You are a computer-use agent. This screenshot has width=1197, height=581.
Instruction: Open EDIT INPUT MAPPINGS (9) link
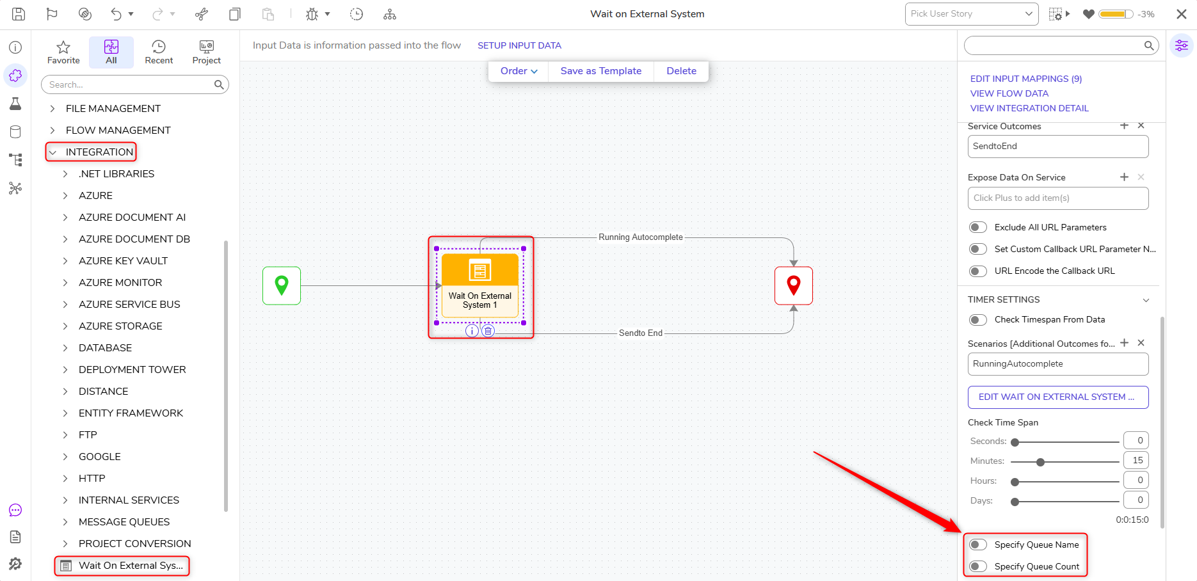1026,79
